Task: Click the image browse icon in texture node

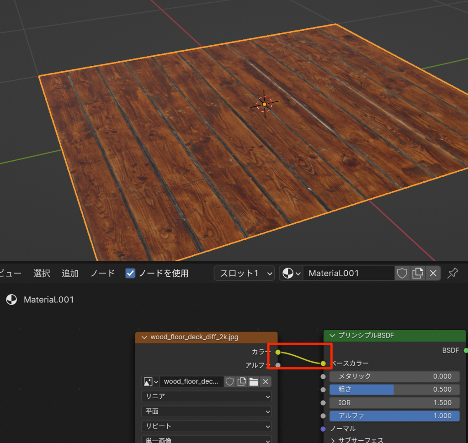Action: coord(150,381)
